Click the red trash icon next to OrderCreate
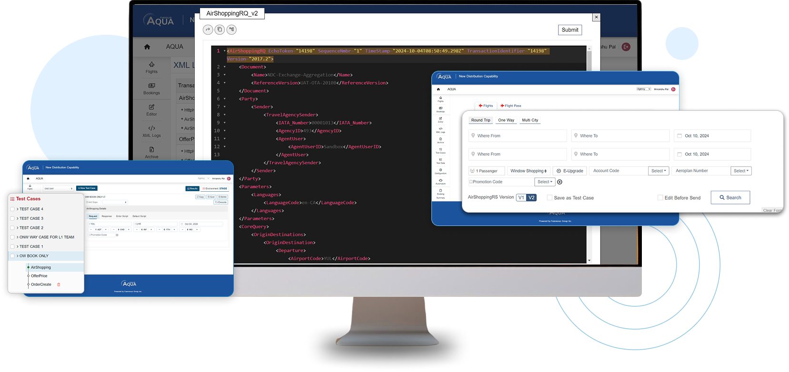 [x=59, y=284]
